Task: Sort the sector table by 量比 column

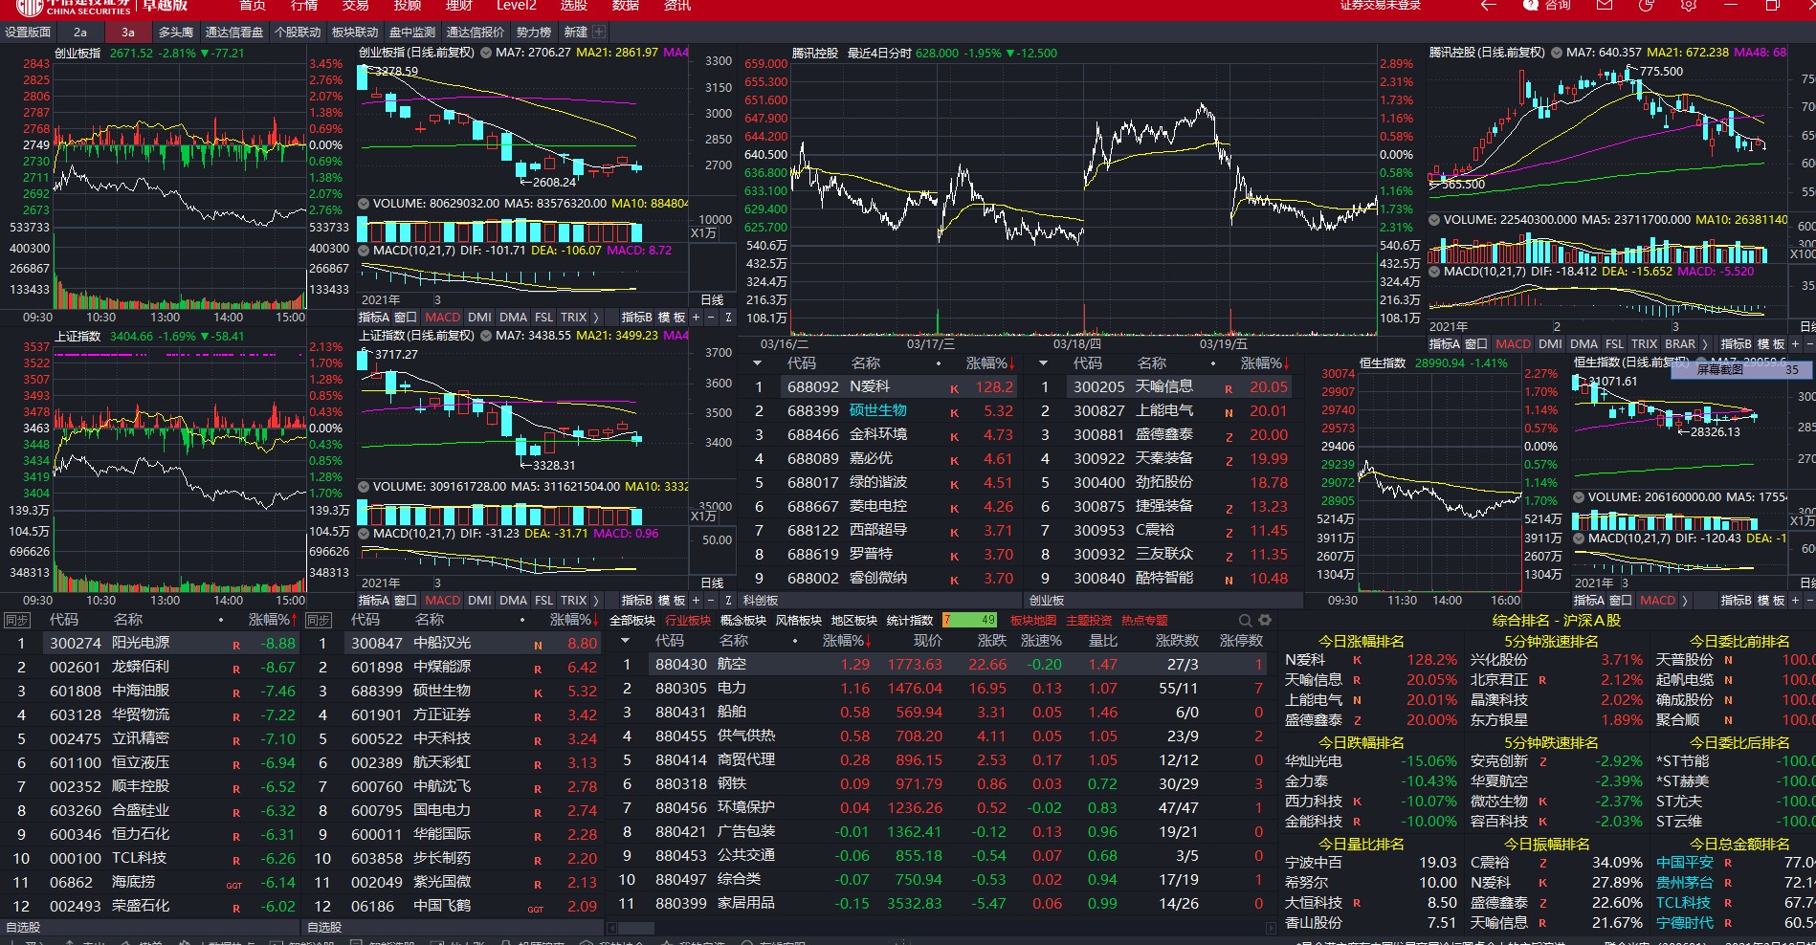Action: click(x=1103, y=641)
